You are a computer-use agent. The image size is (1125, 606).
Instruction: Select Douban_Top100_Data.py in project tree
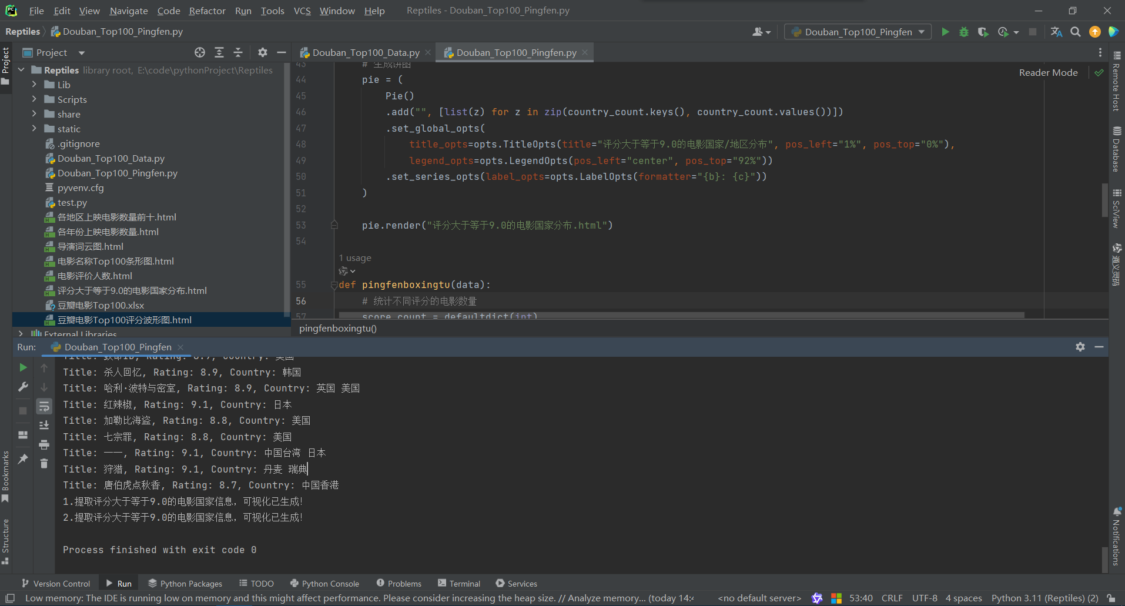pos(111,158)
